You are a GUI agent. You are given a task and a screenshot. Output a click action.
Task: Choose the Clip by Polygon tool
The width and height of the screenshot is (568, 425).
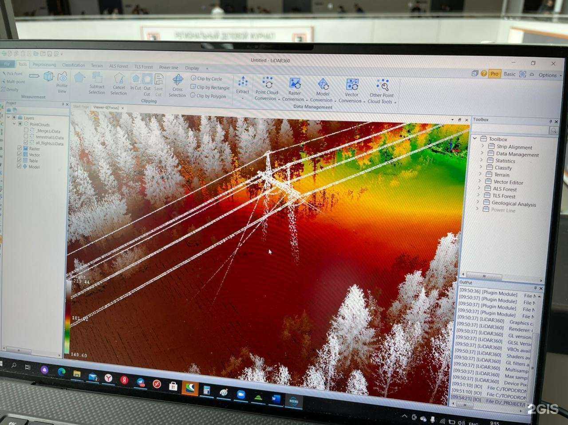pyautogui.click(x=208, y=96)
